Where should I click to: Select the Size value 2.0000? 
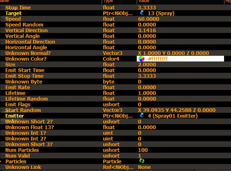click(x=147, y=65)
